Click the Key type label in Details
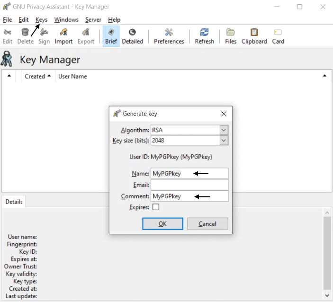This screenshot has height=302, width=333. tap(25, 281)
